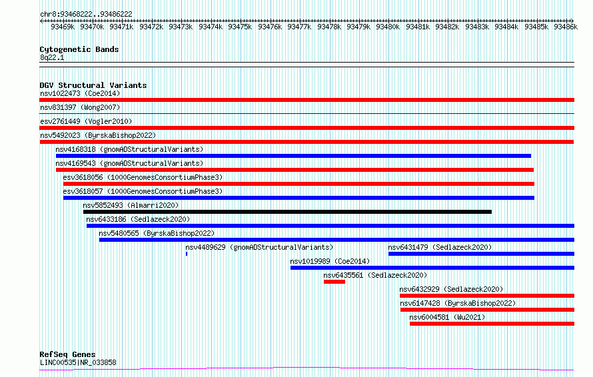This screenshot has width=593, height=377.
Task: Click the thin blue nsv831397 variant line
Action: point(306,113)
